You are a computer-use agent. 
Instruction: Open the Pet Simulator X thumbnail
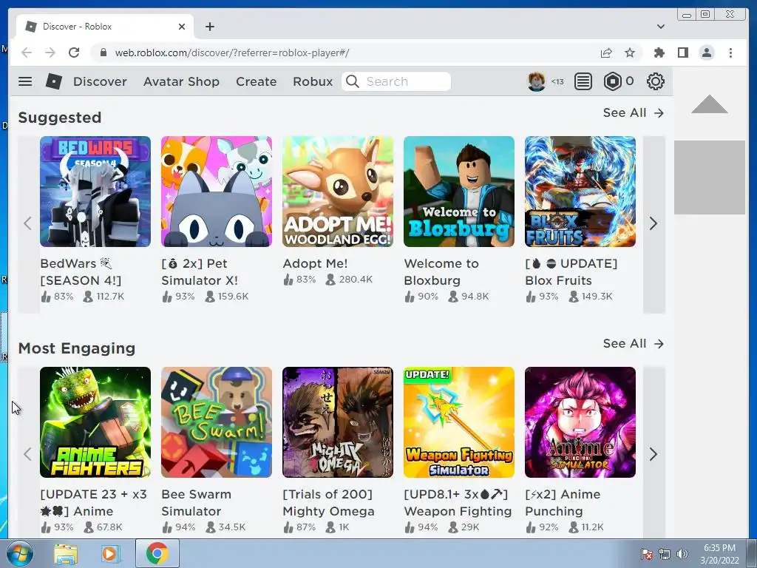coord(217,192)
